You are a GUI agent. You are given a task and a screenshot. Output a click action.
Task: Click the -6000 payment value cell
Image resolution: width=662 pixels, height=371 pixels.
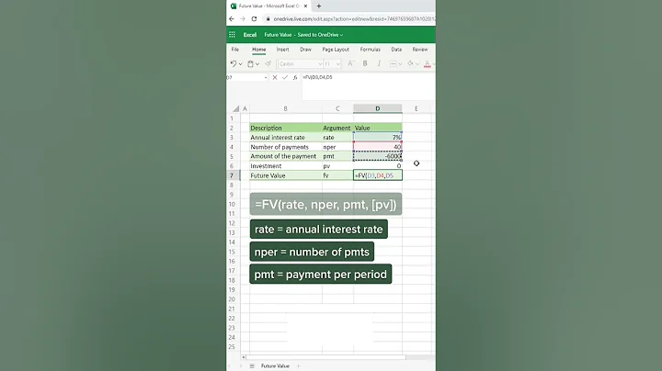point(378,156)
